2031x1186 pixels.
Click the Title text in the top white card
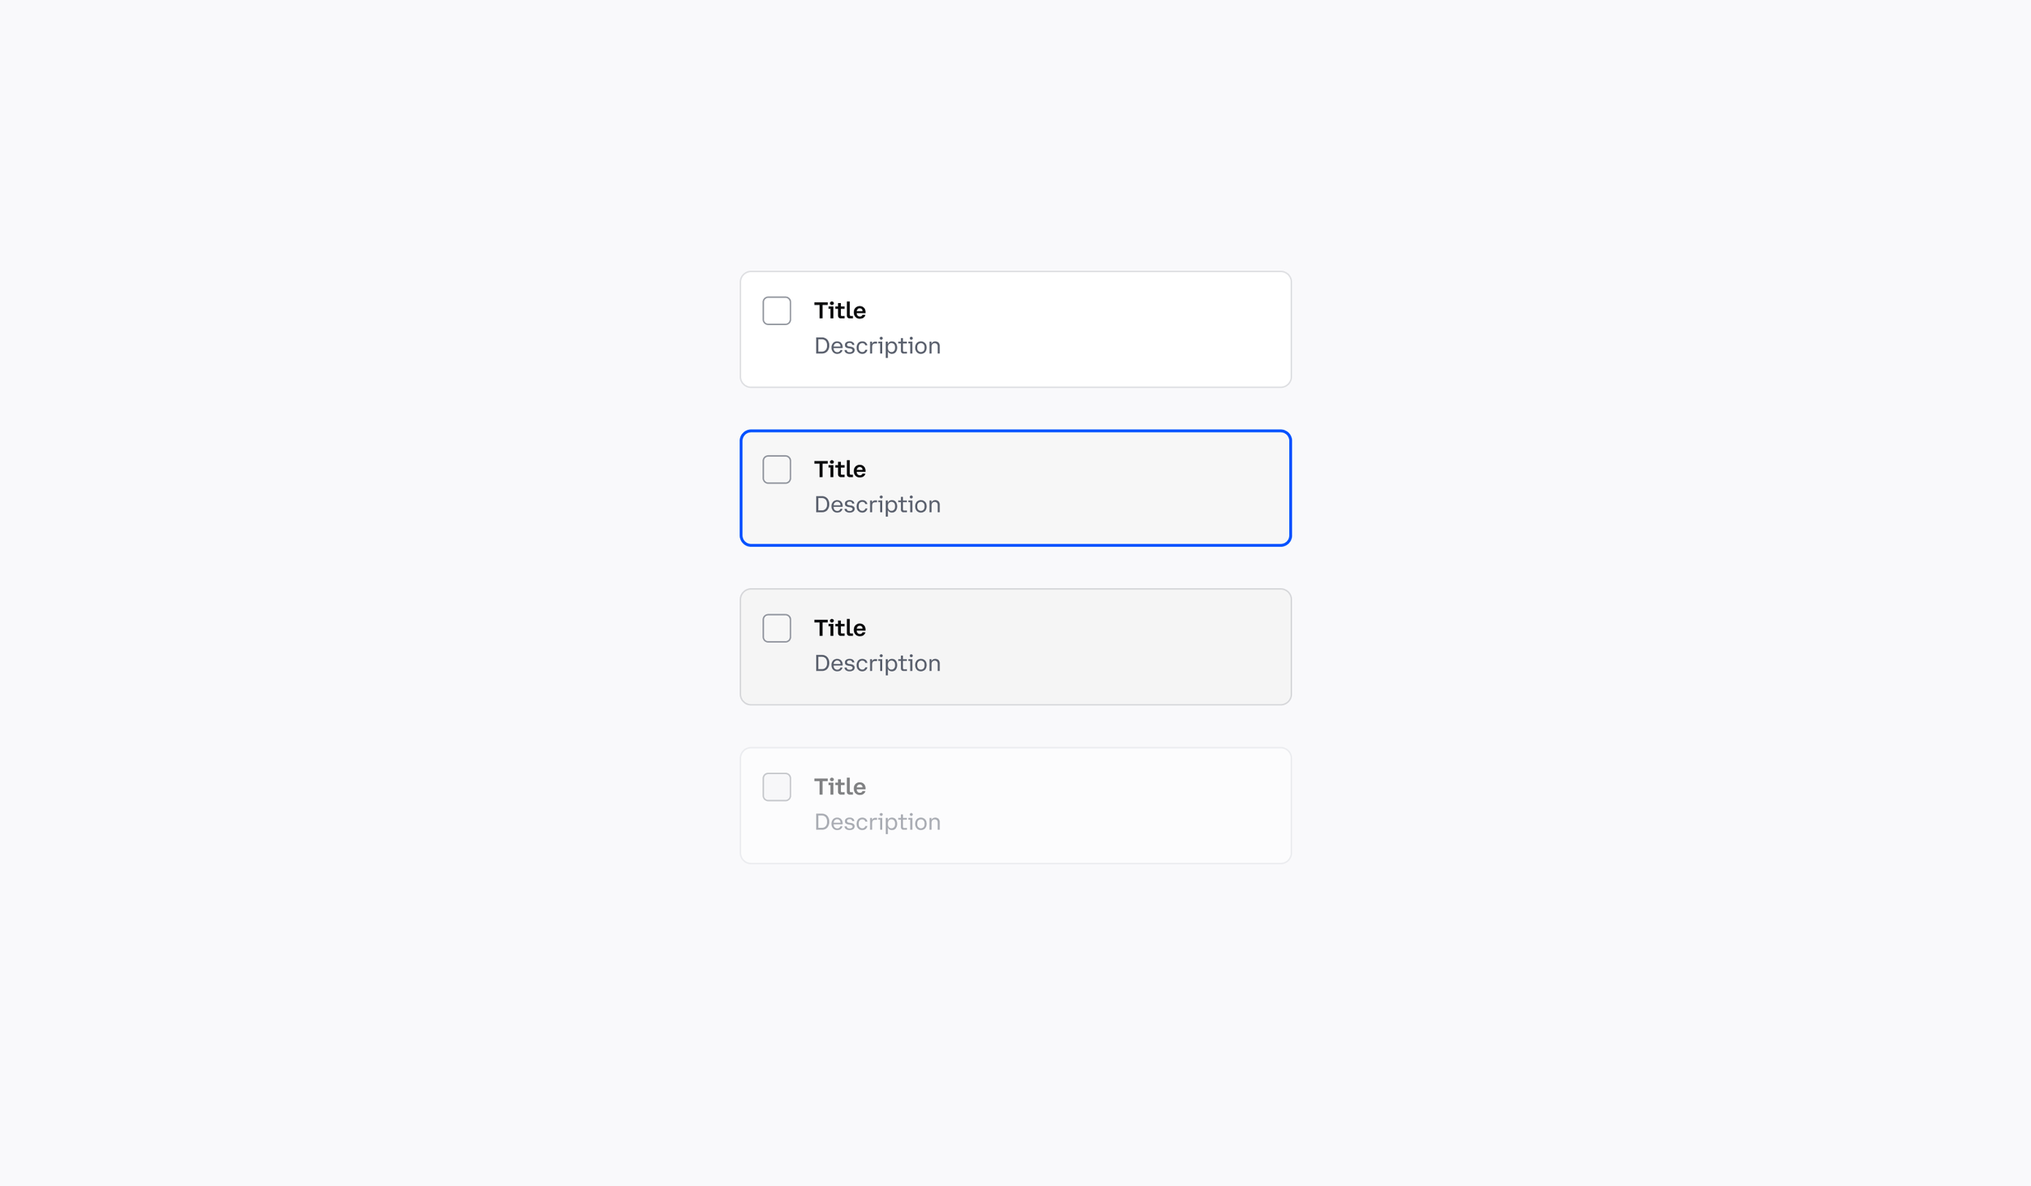840,310
